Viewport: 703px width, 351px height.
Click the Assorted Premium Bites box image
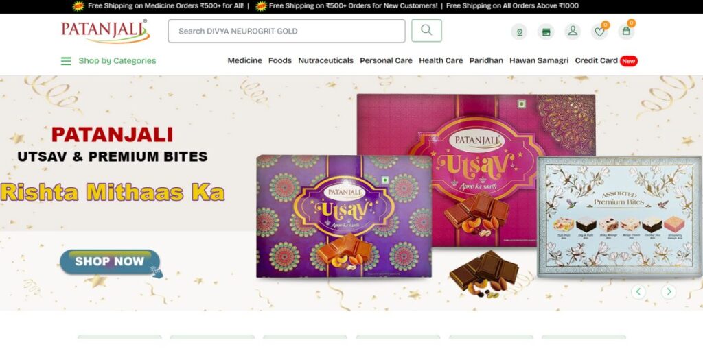619,217
